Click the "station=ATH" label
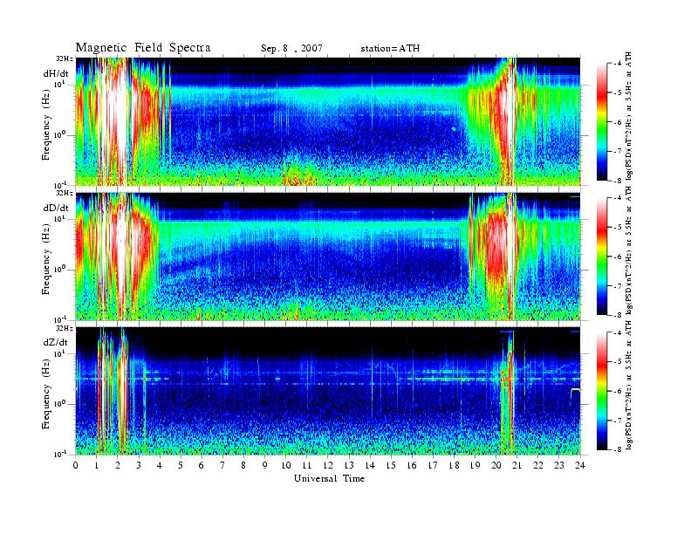 390,49
